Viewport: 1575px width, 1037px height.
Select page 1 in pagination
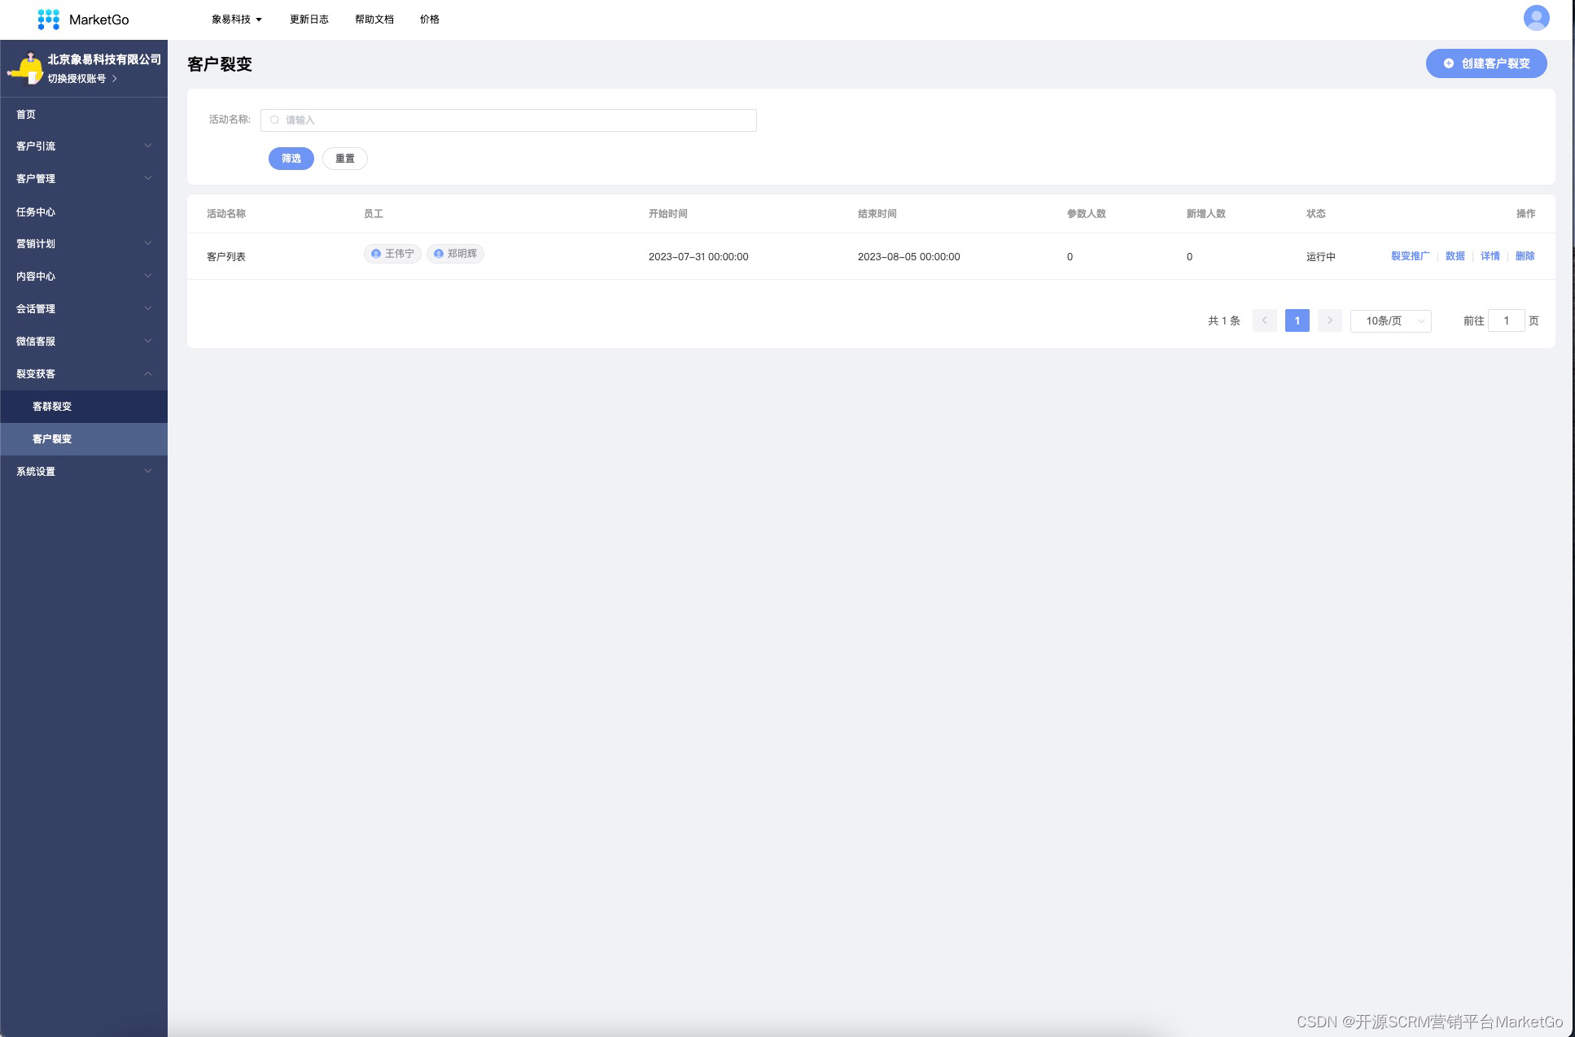pyautogui.click(x=1297, y=320)
